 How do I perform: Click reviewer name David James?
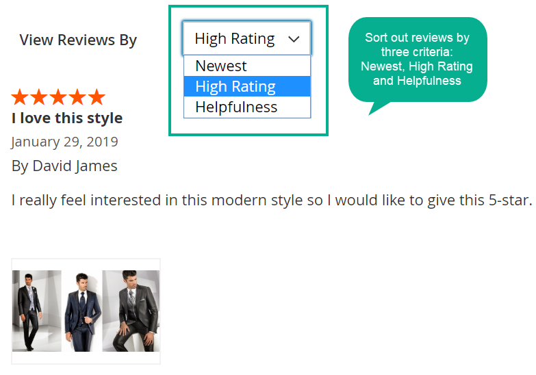point(75,166)
